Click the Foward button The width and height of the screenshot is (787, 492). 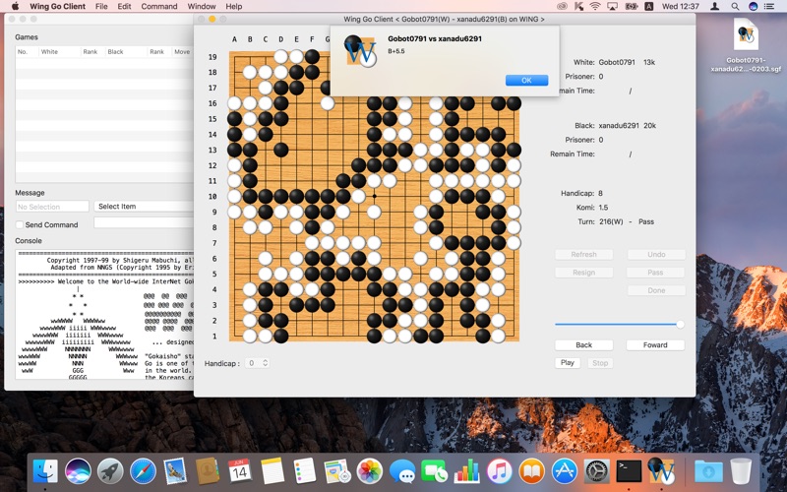click(655, 345)
